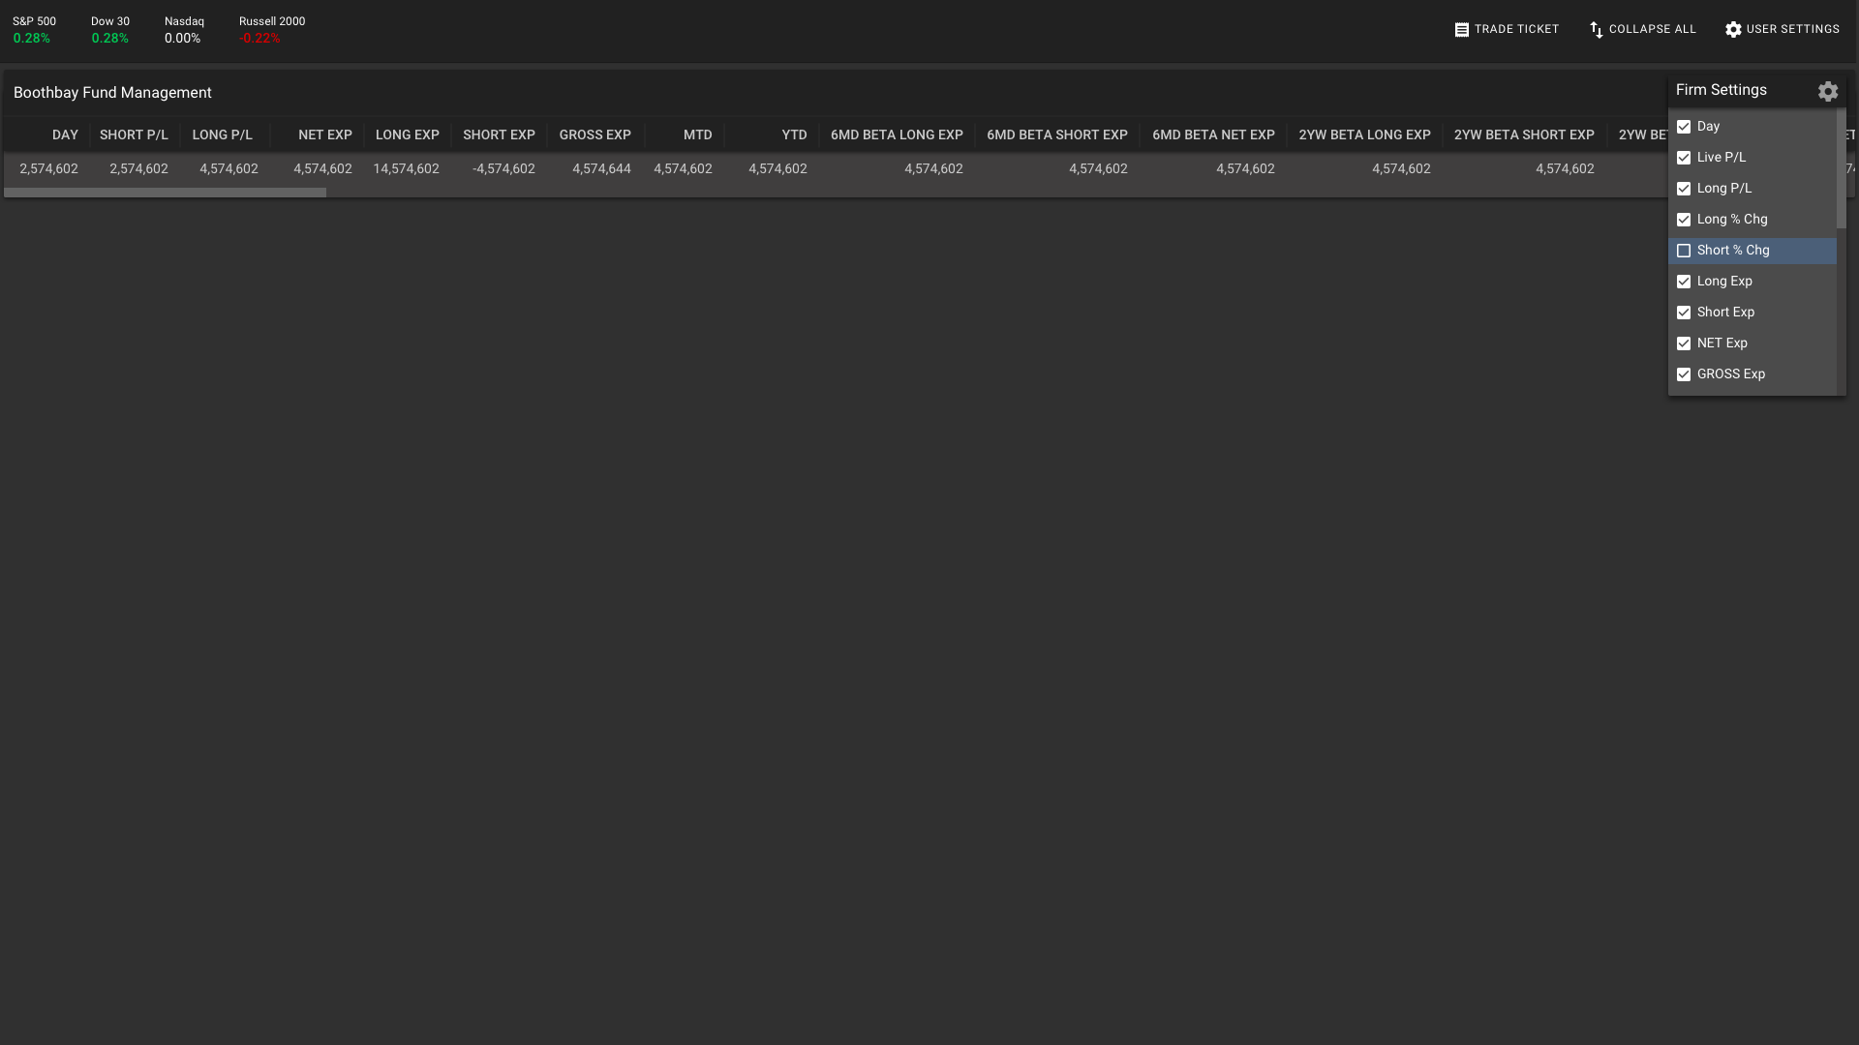The width and height of the screenshot is (1859, 1045).
Task: Click the Firm Settings title
Action: (1721, 90)
